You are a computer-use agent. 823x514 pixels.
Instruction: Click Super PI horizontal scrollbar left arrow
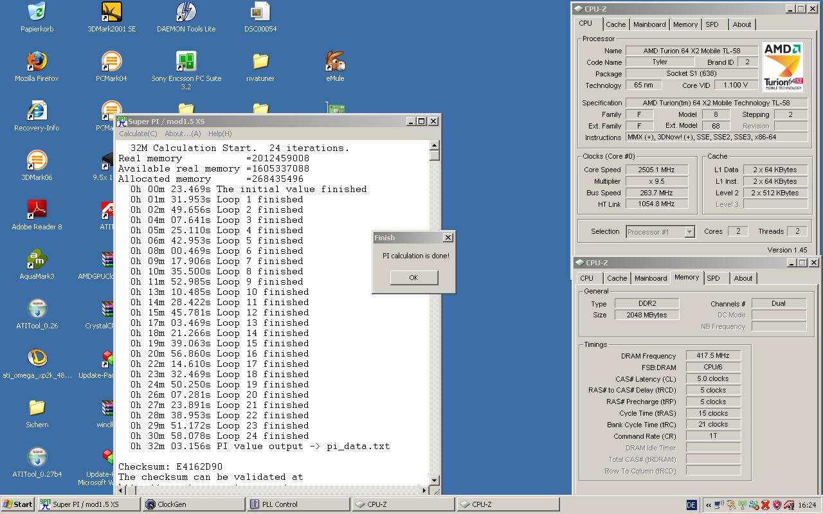[x=120, y=490]
